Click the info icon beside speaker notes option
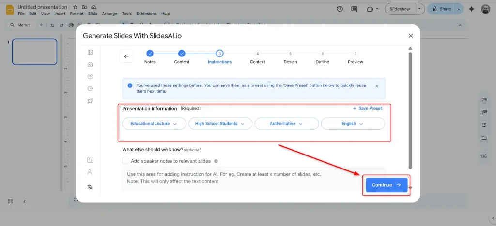 (x=216, y=161)
